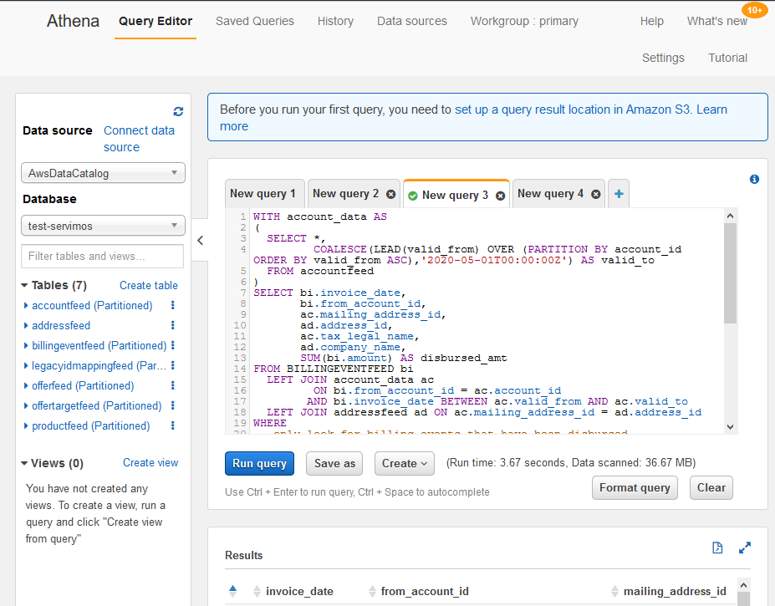Open the AwsDataCatalog data source dropdown
This screenshot has width=775, height=606.
tap(102, 173)
